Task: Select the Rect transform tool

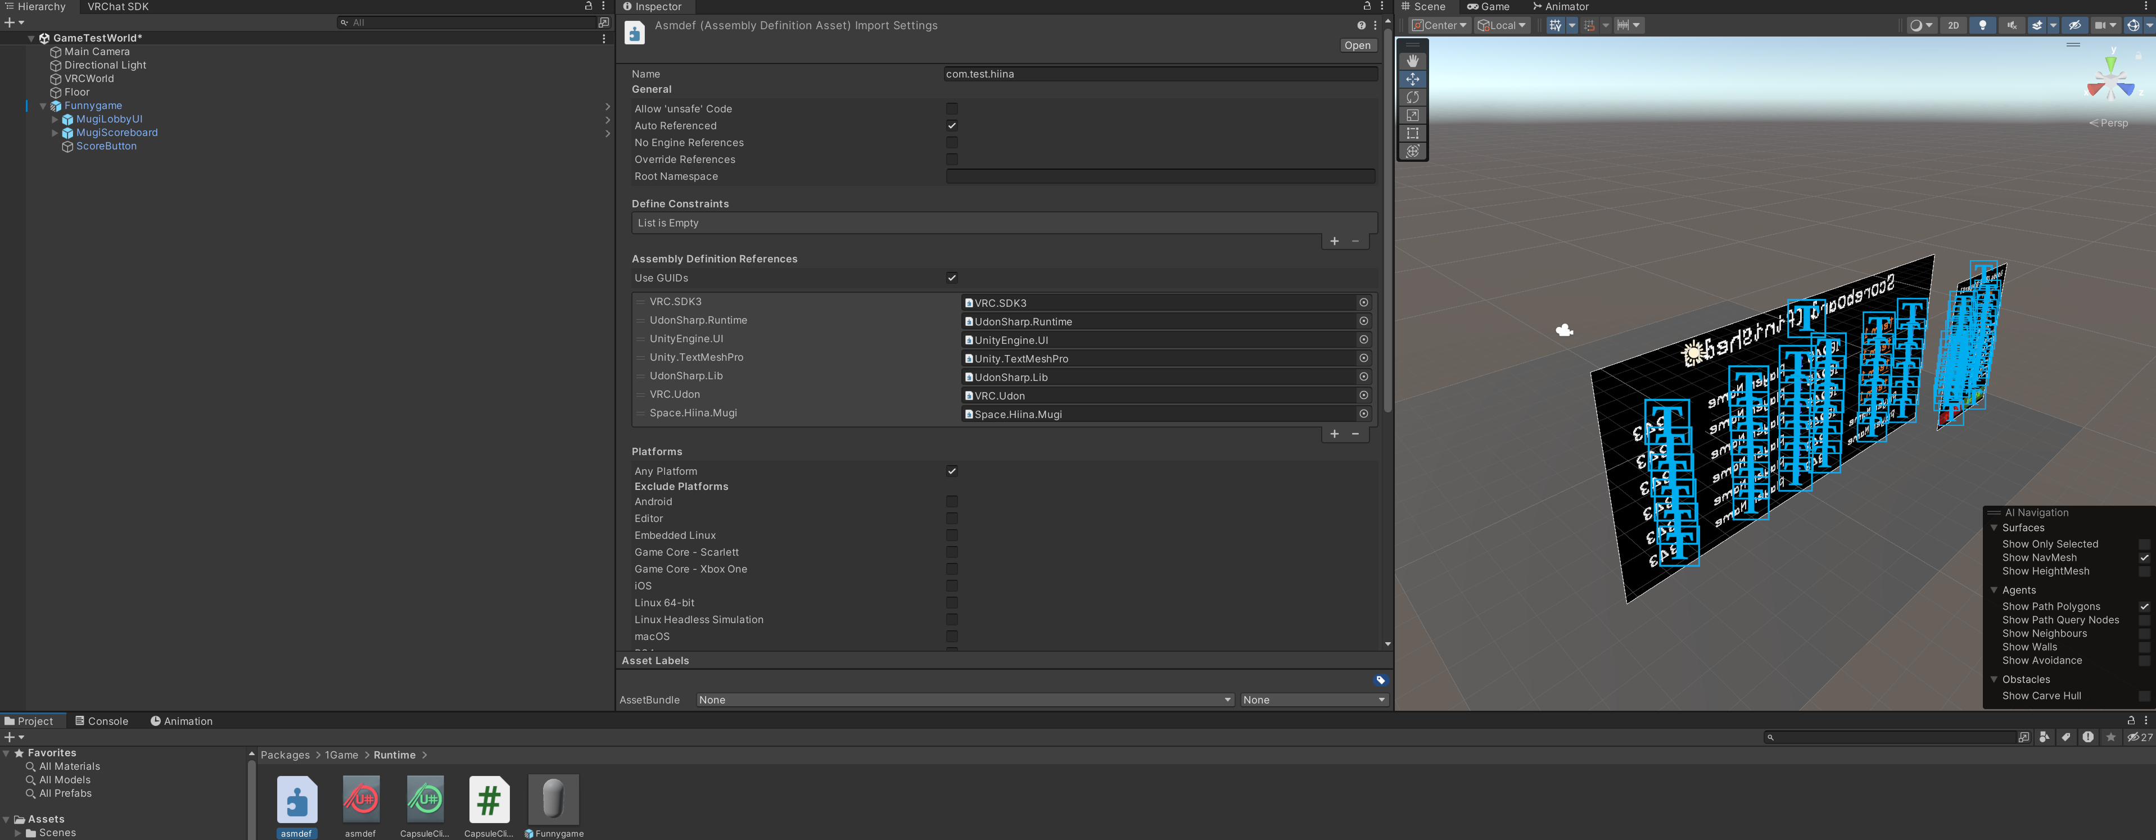Action: (x=1413, y=133)
